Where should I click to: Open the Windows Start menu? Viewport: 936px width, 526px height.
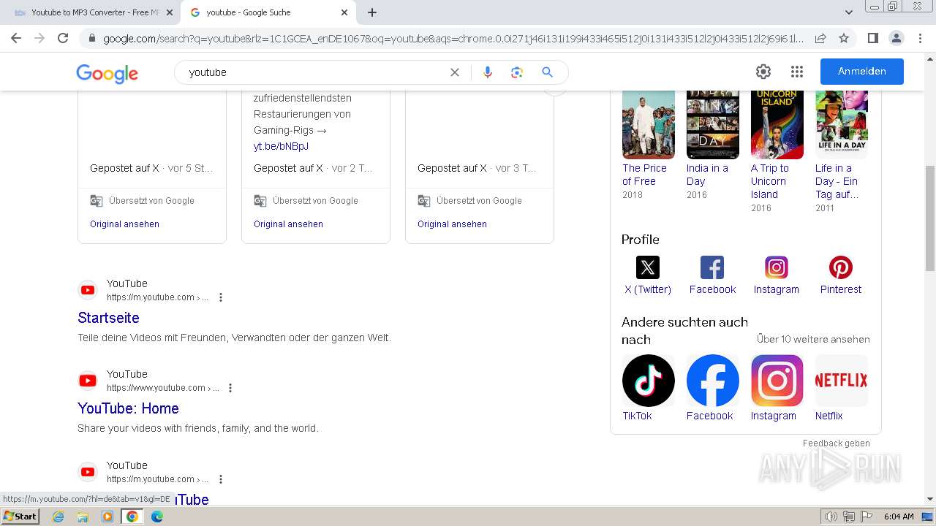pyautogui.click(x=20, y=516)
